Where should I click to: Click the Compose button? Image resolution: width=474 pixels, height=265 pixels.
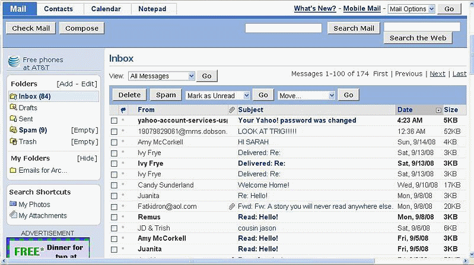[x=82, y=28]
